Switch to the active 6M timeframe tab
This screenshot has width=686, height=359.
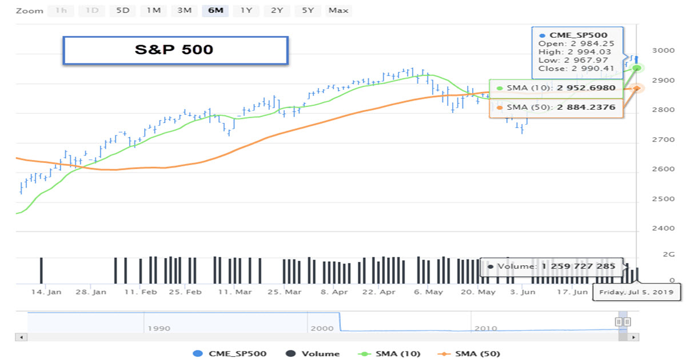216,10
